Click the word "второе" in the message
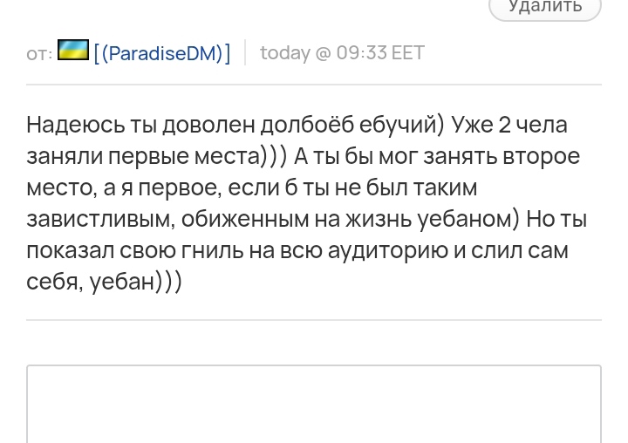Image resolution: width=628 pixels, height=443 pixels. tap(541, 157)
